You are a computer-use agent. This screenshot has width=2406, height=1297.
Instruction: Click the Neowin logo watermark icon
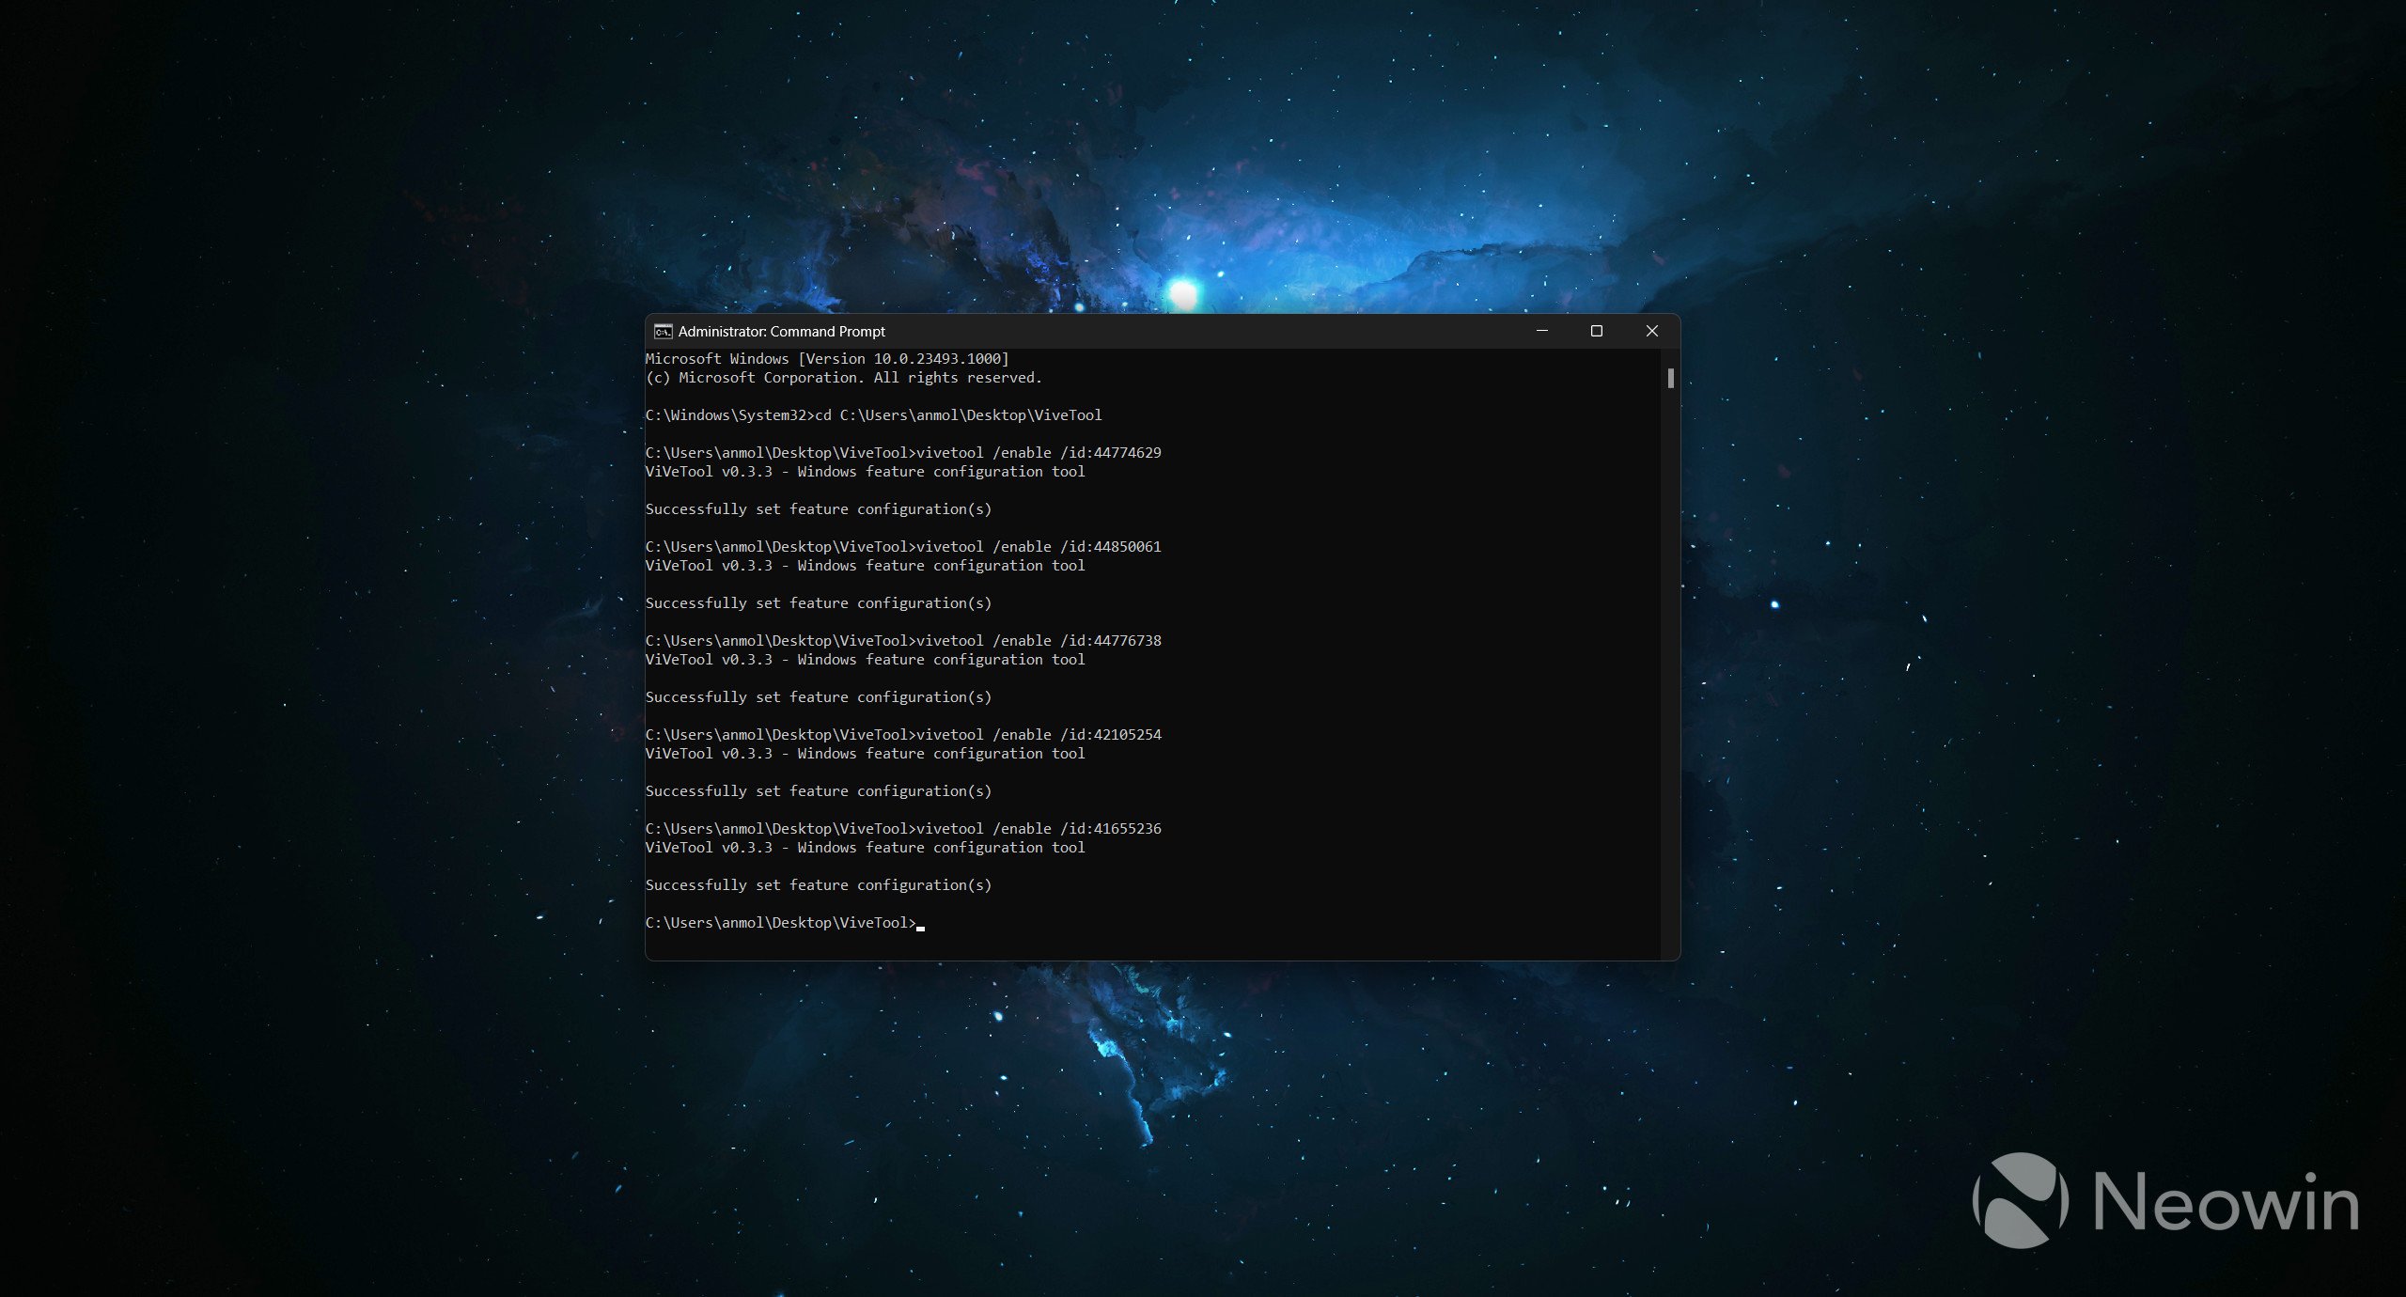(2021, 1200)
